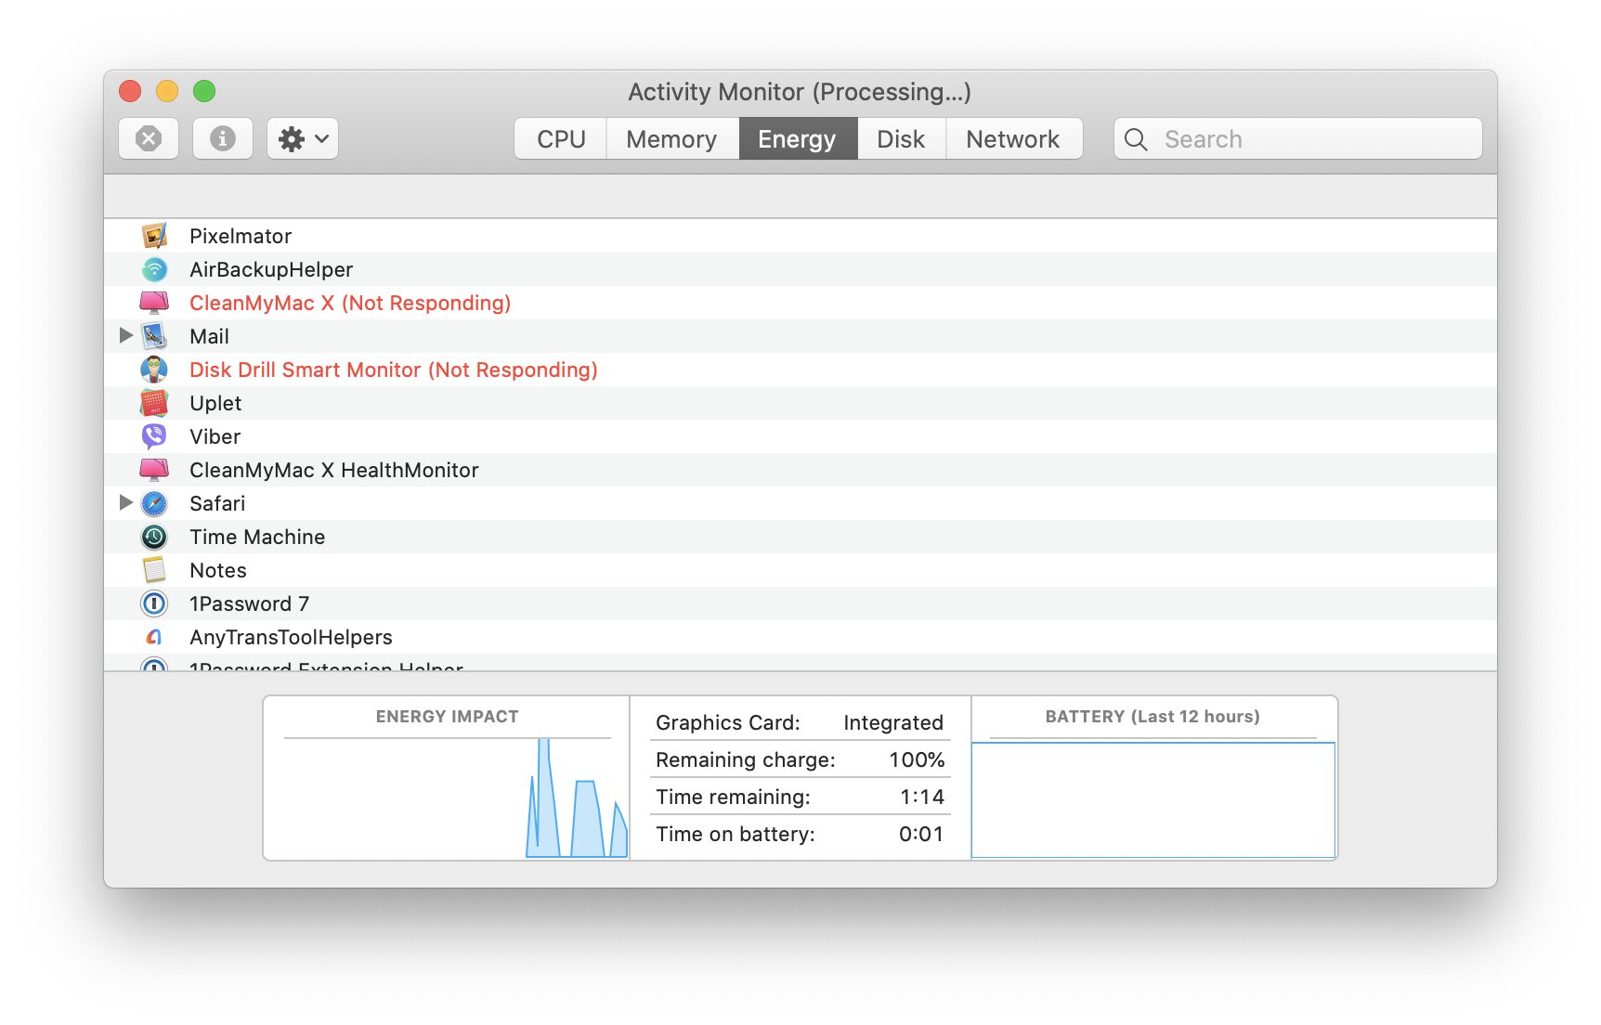Select CleanMyMac X HealthMonitor text
This screenshot has width=1601, height=1025.
click(334, 470)
